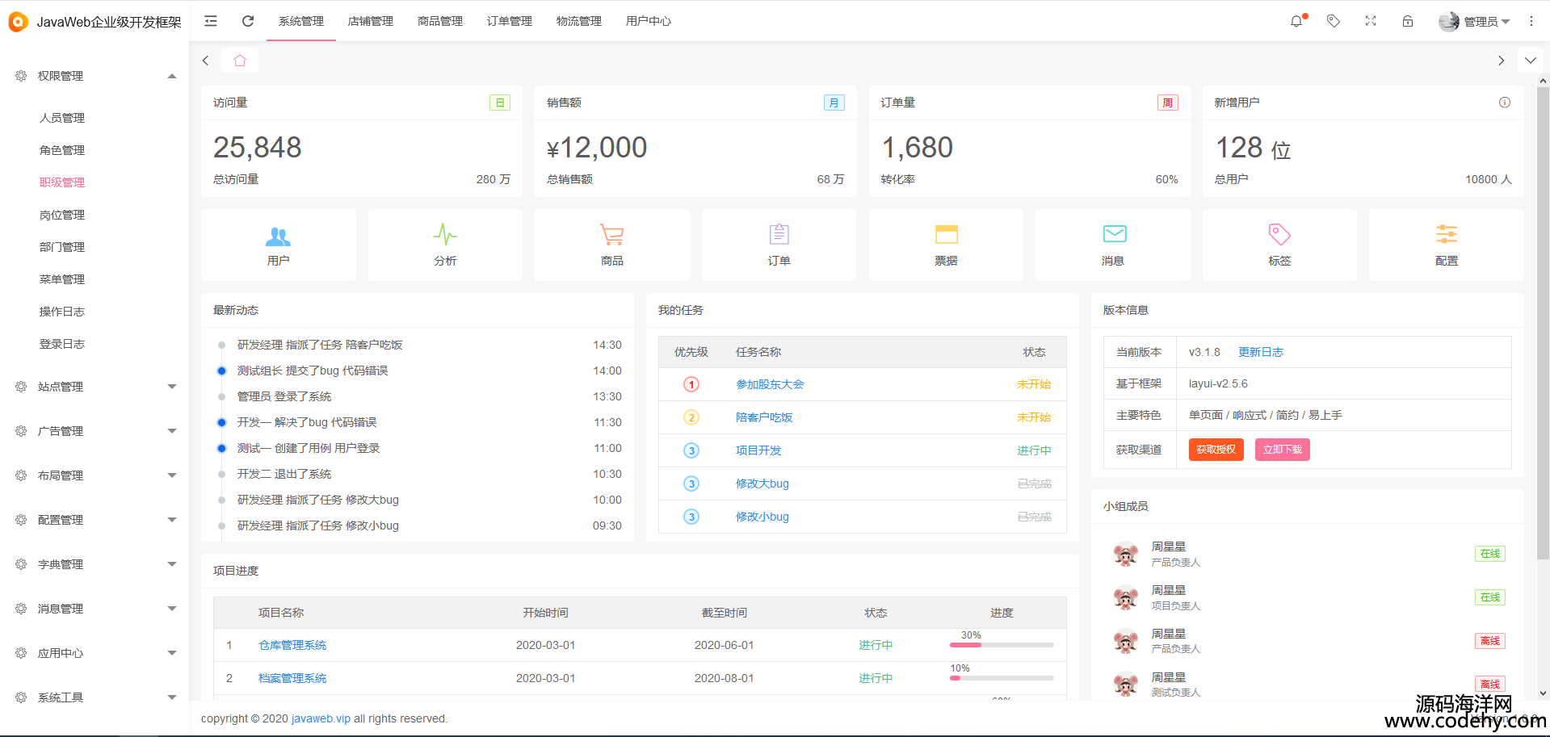Select 角色管理 in the sidebar
The width and height of the screenshot is (1550, 737).
pyautogui.click(x=62, y=150)
